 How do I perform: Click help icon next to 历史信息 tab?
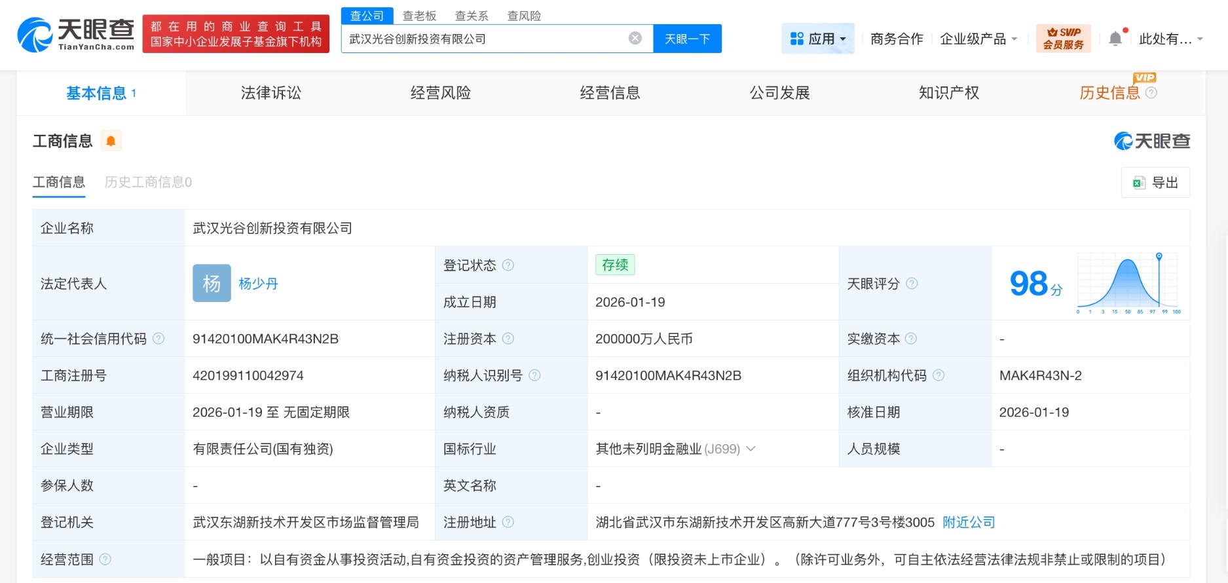[x=1151, y=93]
